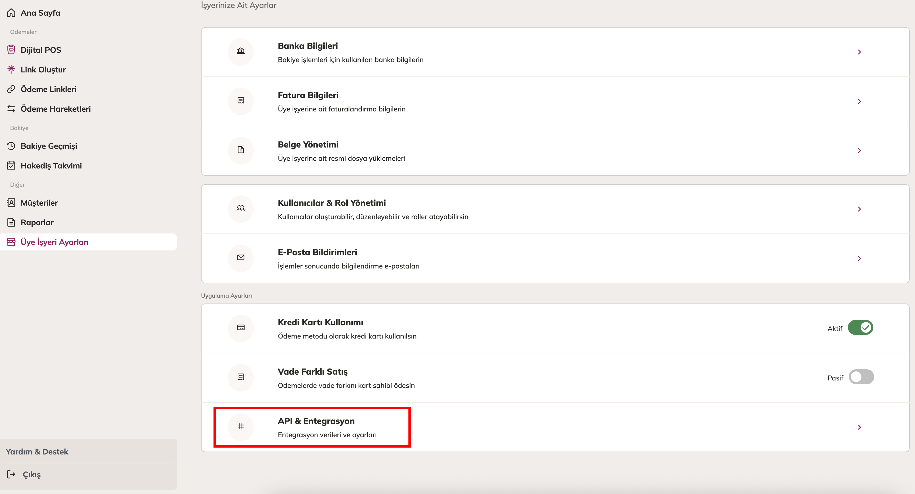Click the bank icon beside Banka Bilgileri
This screenshot has height=494, width=915.
[x=241, y=51]
